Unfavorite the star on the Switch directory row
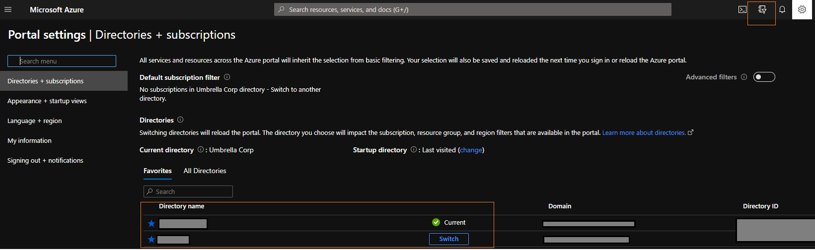This screenshot has width=815, height=250. (x=151, y=240)
